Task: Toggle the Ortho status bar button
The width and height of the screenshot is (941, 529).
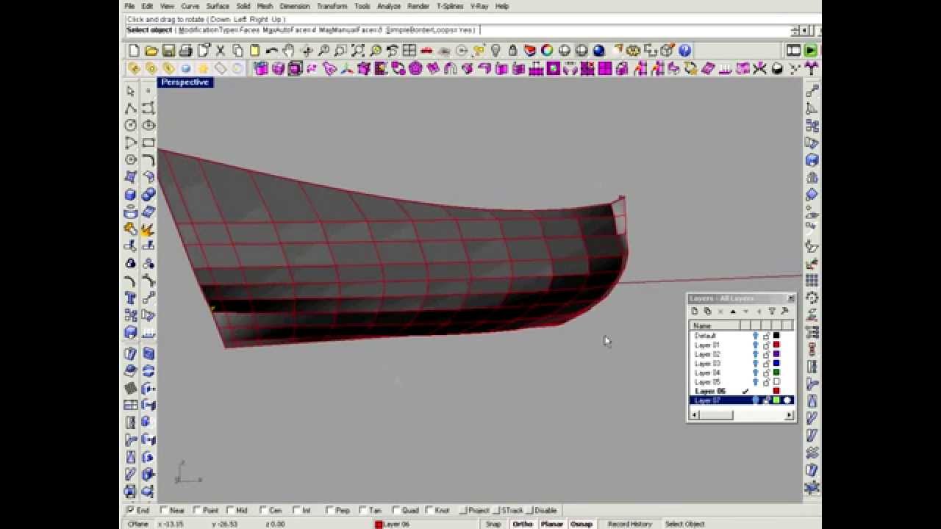Action: point(523,524)
